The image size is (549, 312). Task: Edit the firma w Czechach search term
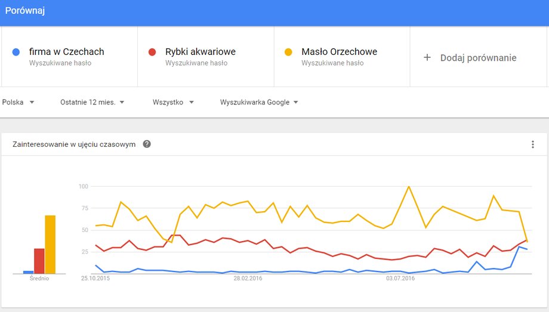pos(66,52)
